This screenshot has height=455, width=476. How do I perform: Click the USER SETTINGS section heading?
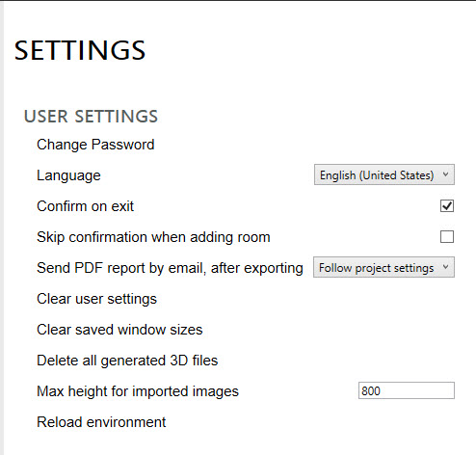pyautogui.click(x=91, y=117)
